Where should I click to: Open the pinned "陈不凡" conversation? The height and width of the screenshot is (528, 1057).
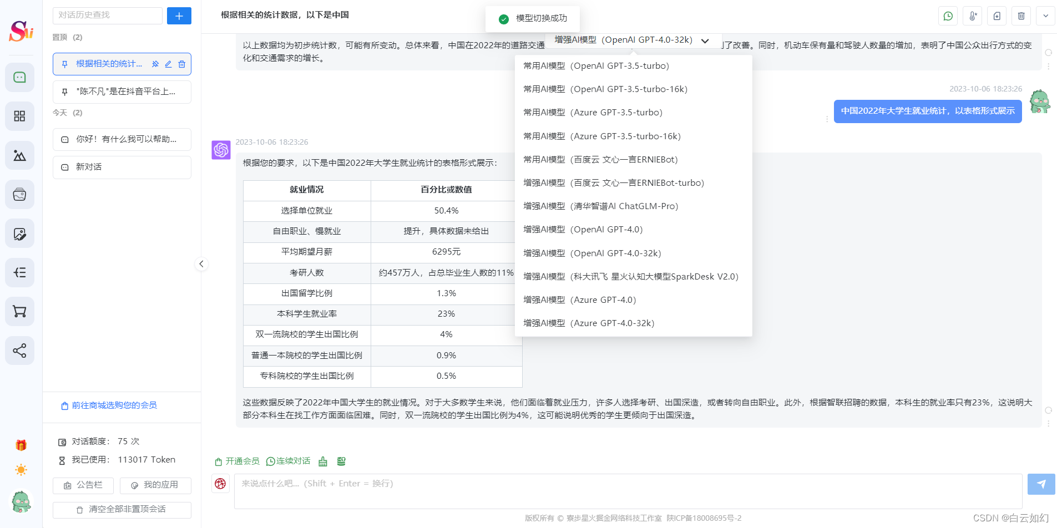tap(122, 92)
